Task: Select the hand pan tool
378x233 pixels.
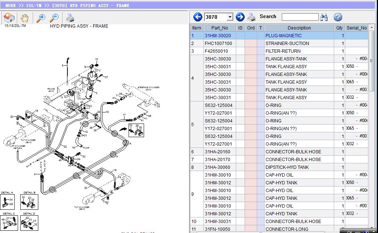Action: [25, 17]
